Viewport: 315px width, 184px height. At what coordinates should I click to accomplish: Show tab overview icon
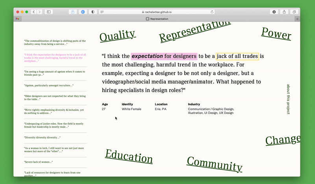[294, 12]
